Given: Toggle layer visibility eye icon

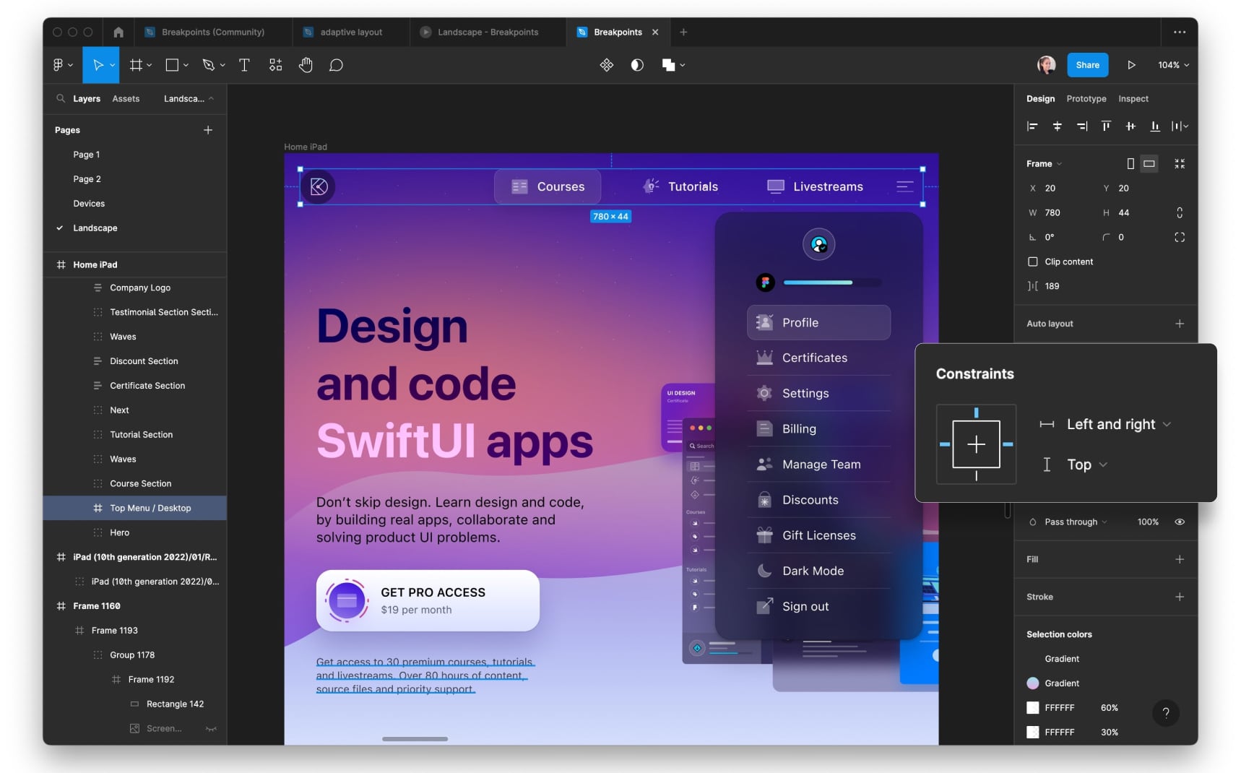Looking at the screenshot, I should [x=1180, y=522].
